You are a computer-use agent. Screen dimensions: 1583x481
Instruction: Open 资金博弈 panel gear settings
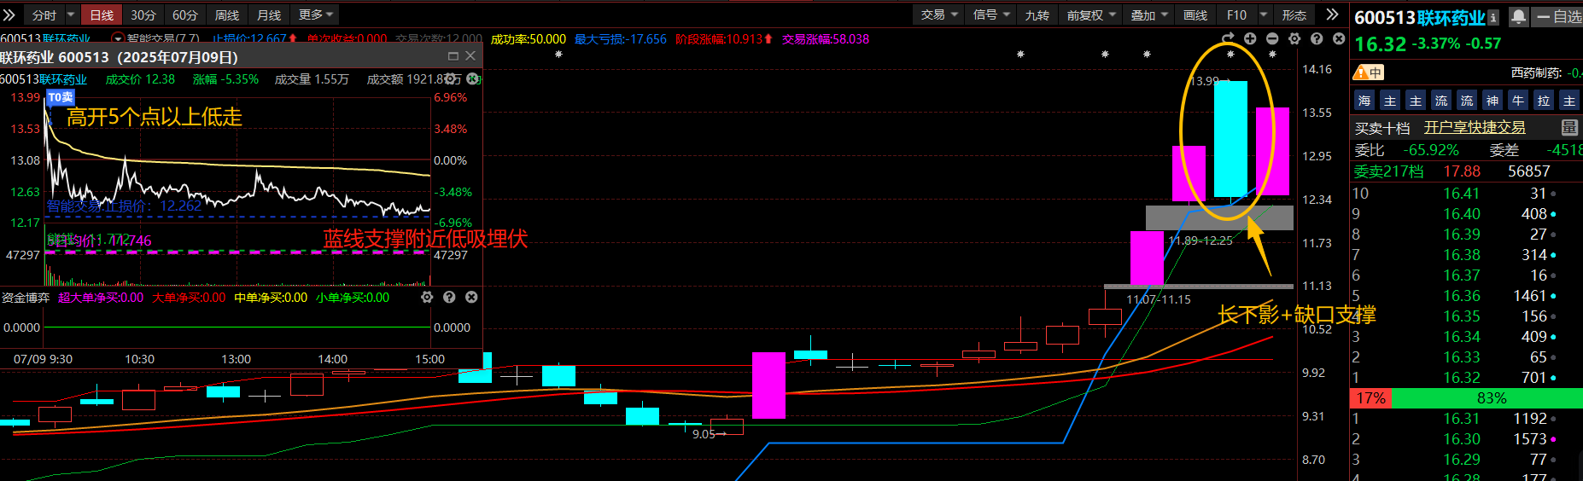(x=427, y=297)
